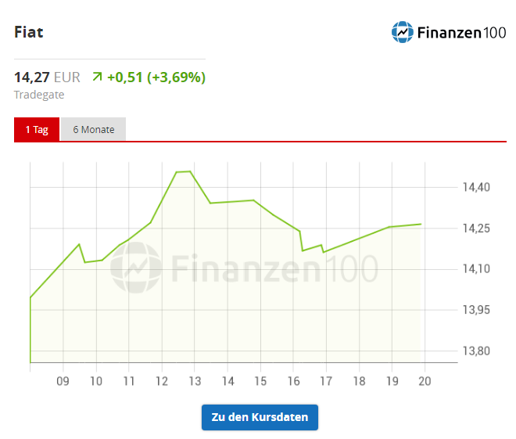Image resolution: width=516 pixels, height=439 pixels.
Task: Click the green upward trend arrow icon
Action: [x=97, y=77]
